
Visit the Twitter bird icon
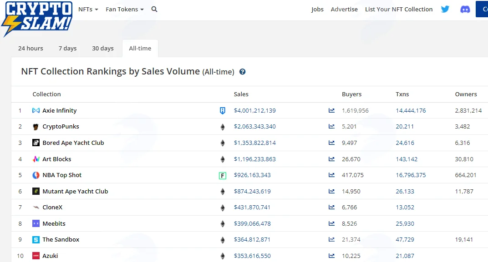[x=445, y=9]
